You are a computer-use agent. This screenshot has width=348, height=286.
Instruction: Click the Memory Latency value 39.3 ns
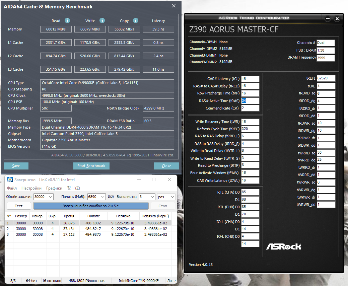point(158,29)
